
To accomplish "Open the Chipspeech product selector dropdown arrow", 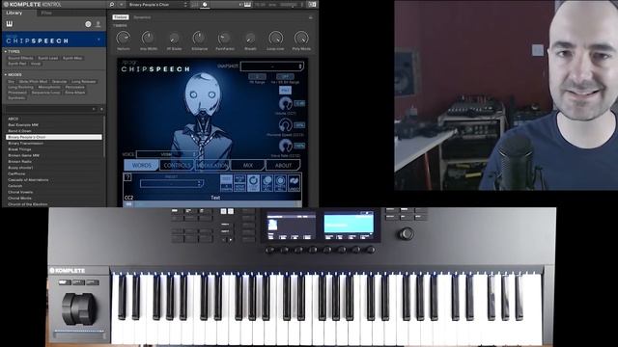I will point(98,40).
